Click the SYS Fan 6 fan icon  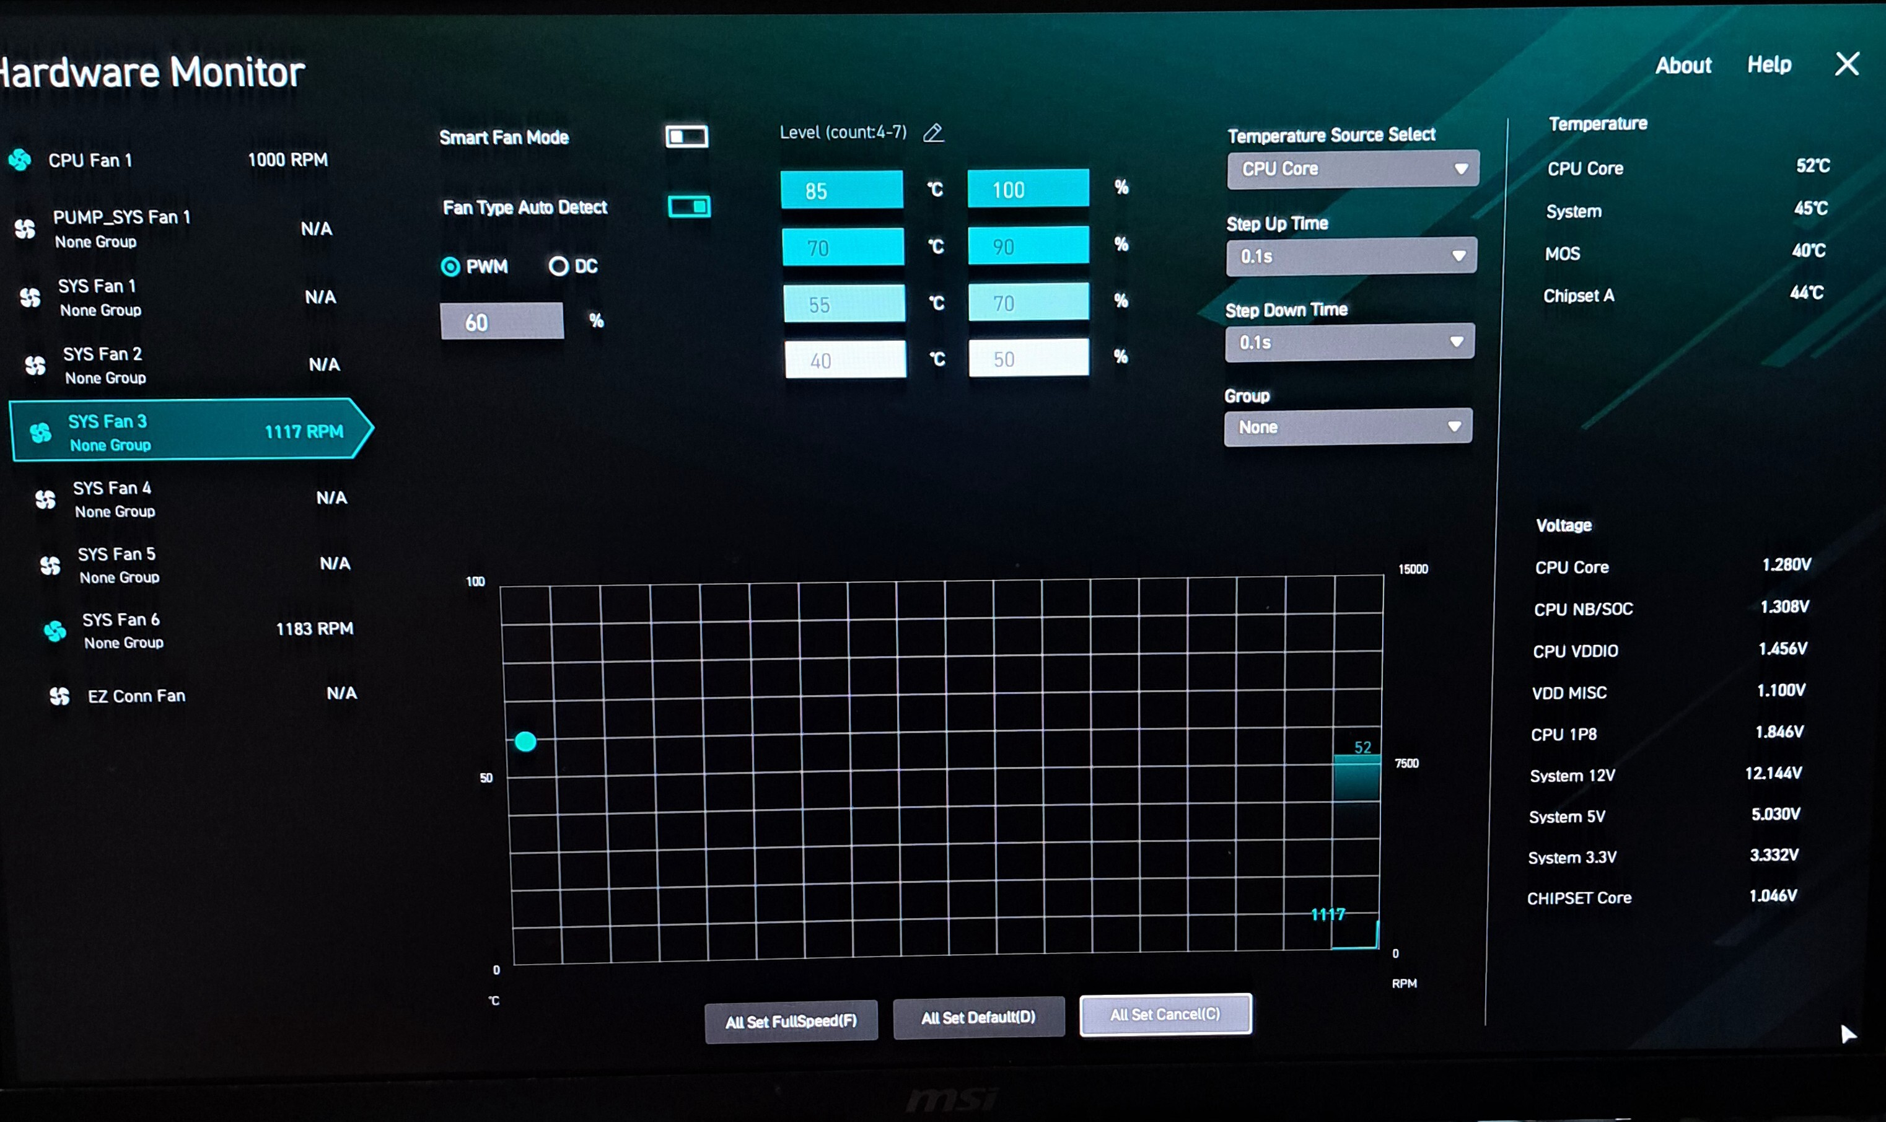tap(55, 630)
